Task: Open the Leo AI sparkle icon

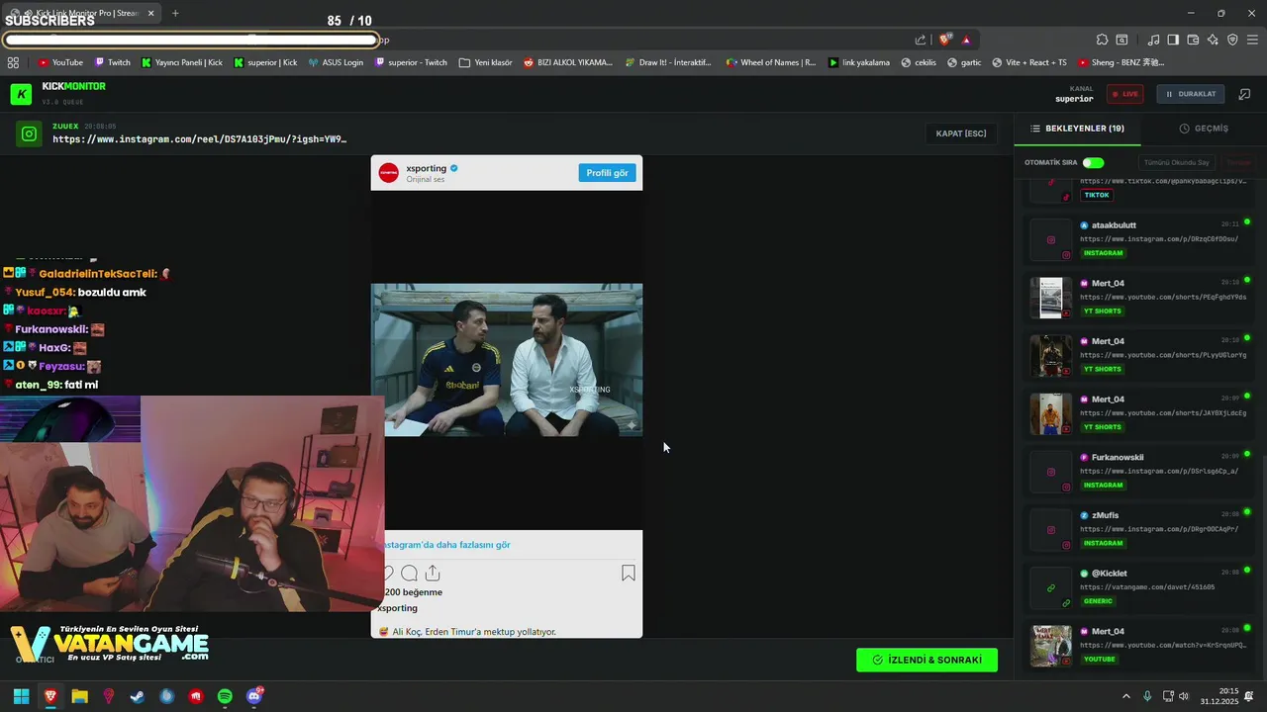Action: (1213, 40)
